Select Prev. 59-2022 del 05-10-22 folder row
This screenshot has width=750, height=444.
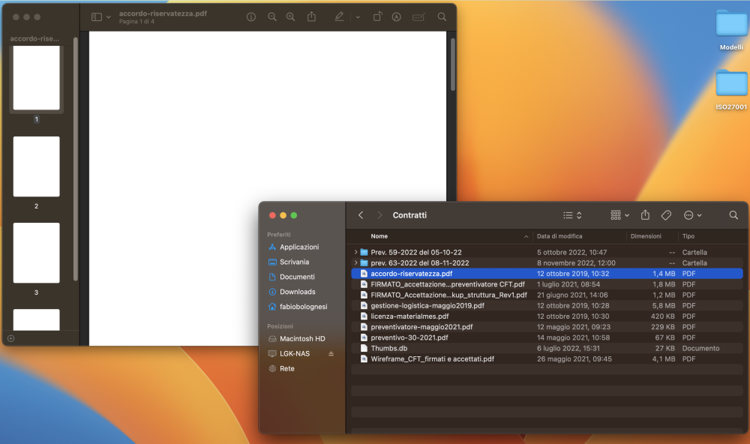(547, 252)
